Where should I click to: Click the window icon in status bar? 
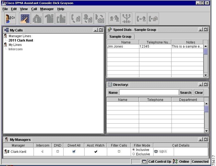click(144, 161)
